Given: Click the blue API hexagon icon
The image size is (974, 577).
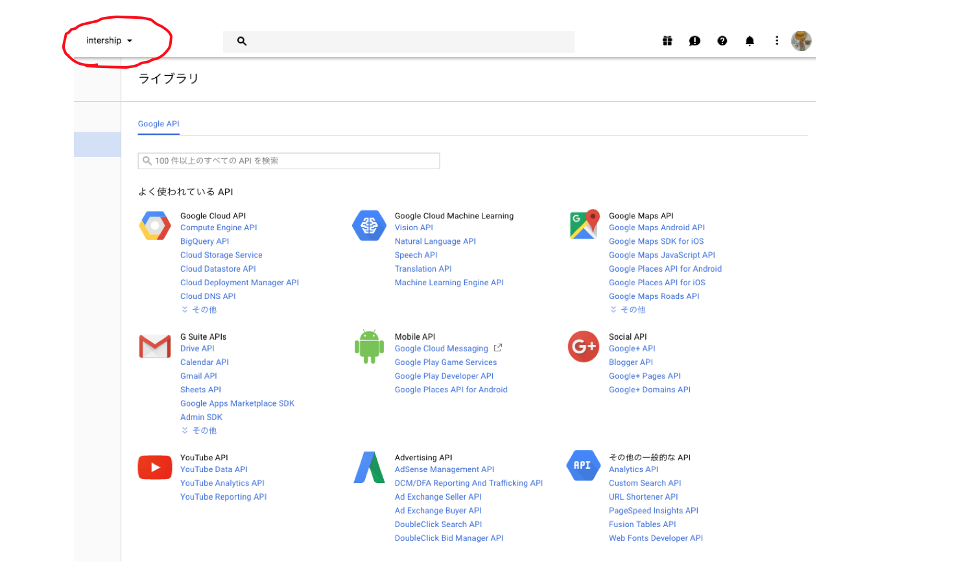Looking at the screenshot, I should coord(583,465).
